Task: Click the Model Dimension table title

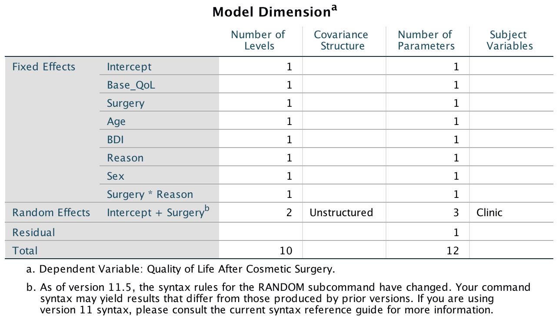Action: 275,12
